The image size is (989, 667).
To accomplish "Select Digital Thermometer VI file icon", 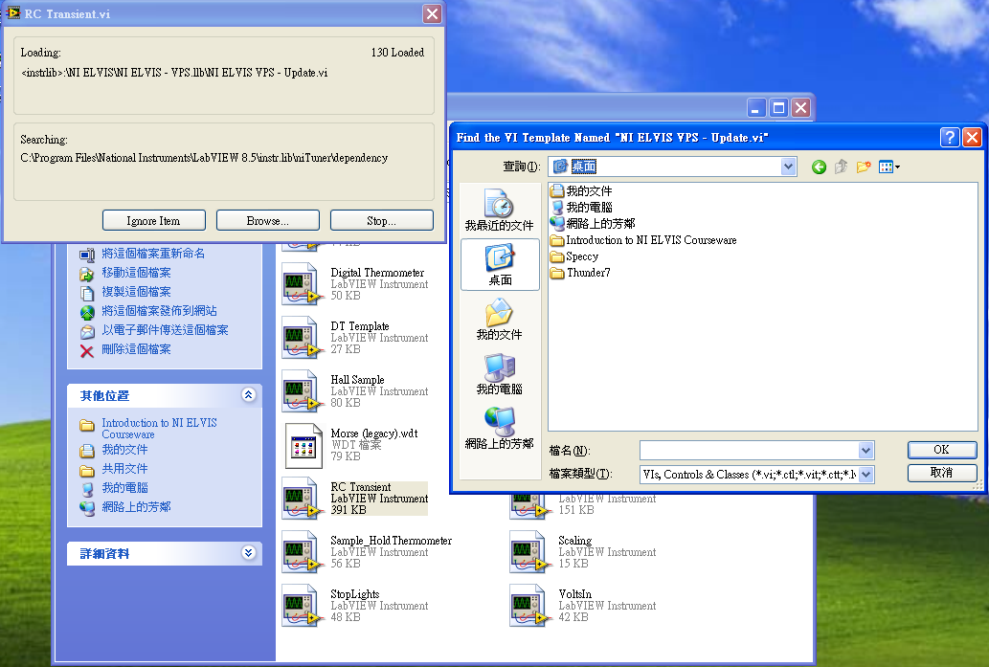I will (301, 283).
